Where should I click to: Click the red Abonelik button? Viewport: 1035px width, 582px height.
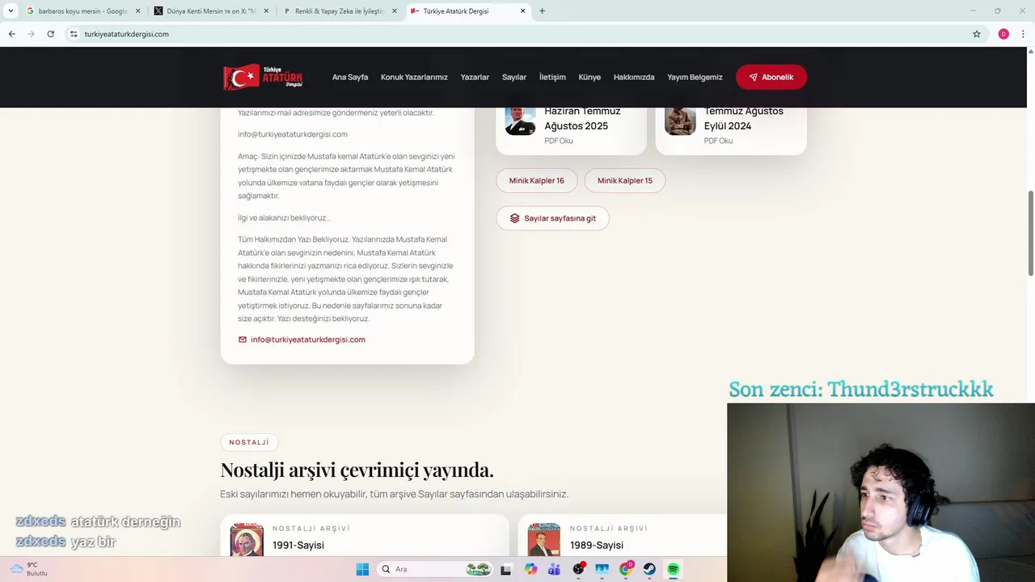pyautogui.click(x=771, y=77)
